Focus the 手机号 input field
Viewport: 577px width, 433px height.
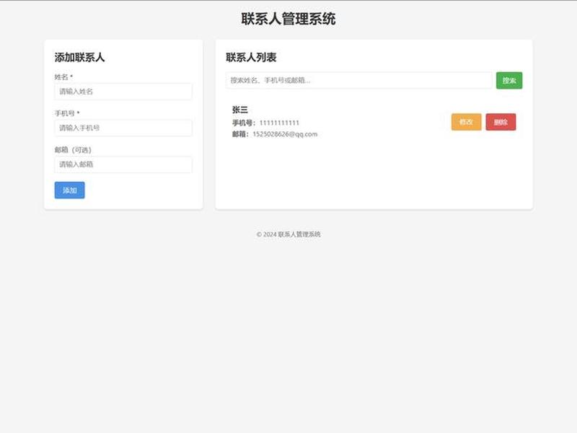123,128
